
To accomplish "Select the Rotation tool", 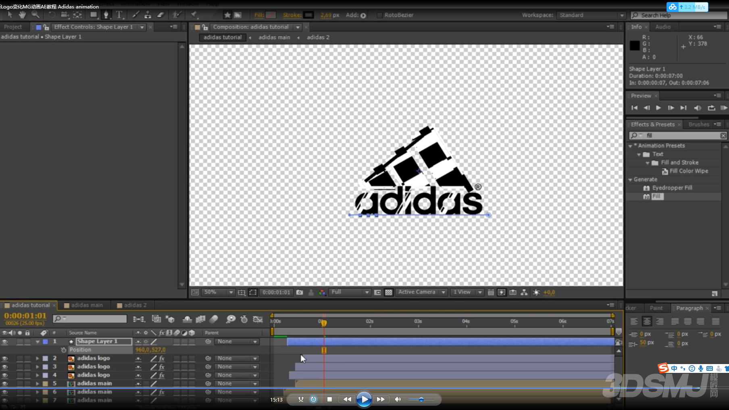I will 52,15.
